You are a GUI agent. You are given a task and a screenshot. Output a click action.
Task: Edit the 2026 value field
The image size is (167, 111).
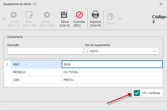tap(112, 64)
